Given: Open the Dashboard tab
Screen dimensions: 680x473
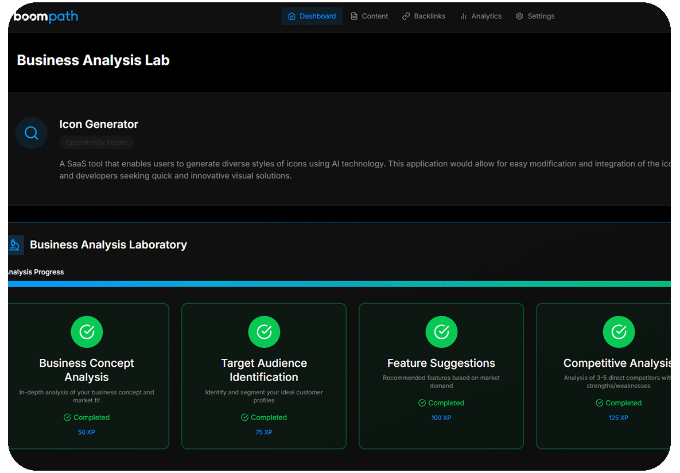Looking at the screenshot, I should click(x=312, y=16).
